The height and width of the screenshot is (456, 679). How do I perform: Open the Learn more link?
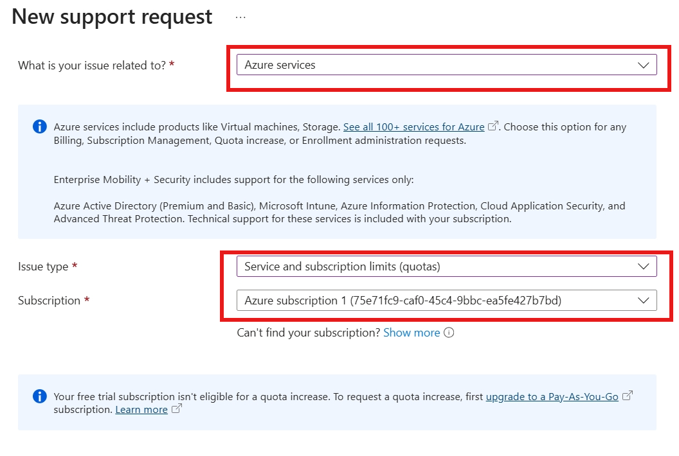point(141,409)
